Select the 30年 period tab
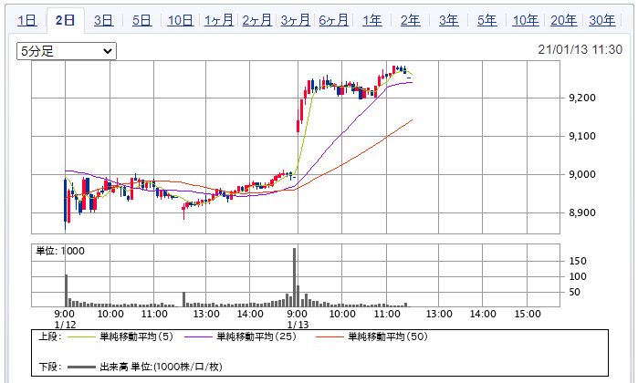 point(602,20)
